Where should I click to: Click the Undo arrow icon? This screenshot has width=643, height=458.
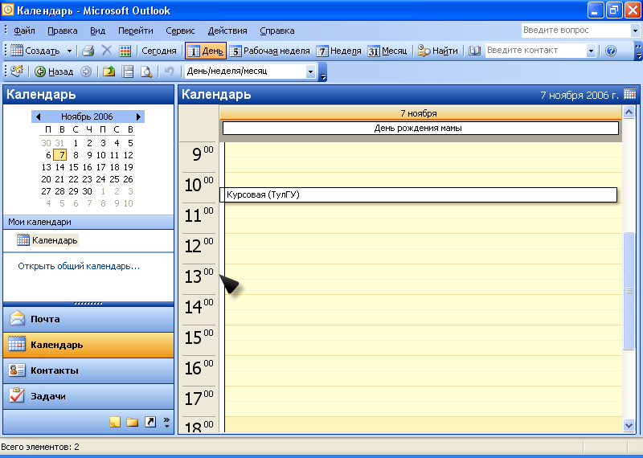pyautogui.click(x=169, y=72)
